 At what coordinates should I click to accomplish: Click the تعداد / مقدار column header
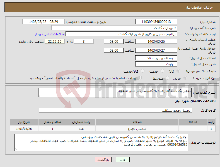click(x=52, y=122)
